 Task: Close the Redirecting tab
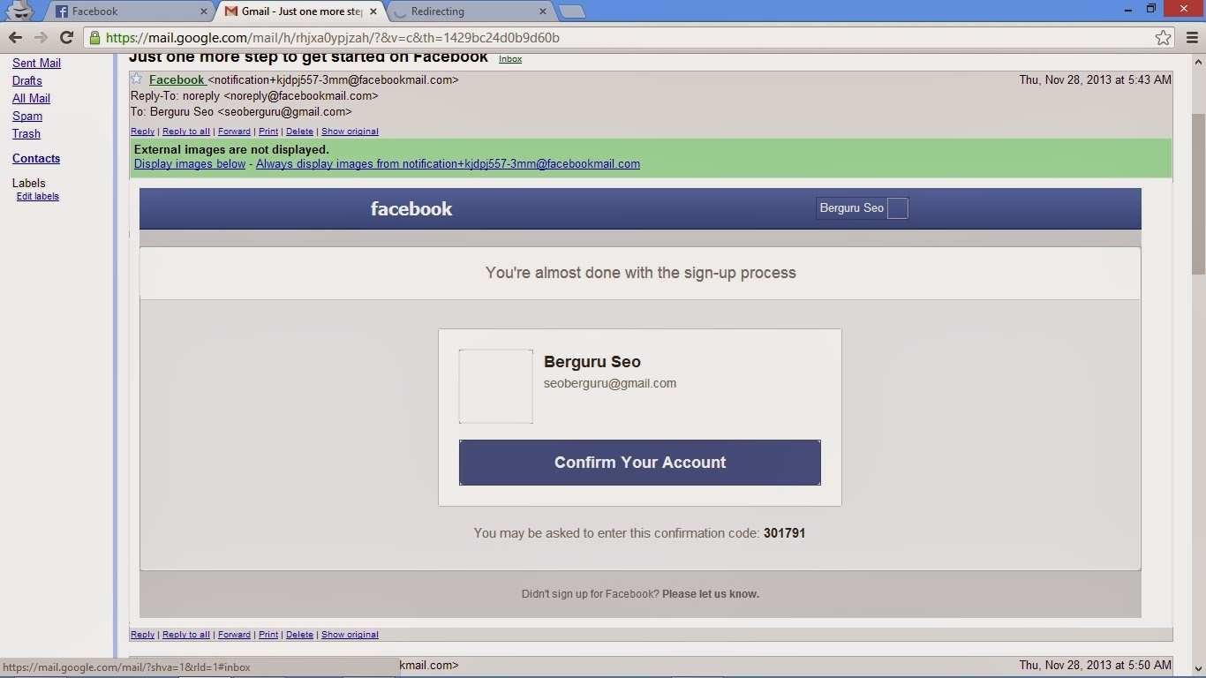tap(543, 11)
